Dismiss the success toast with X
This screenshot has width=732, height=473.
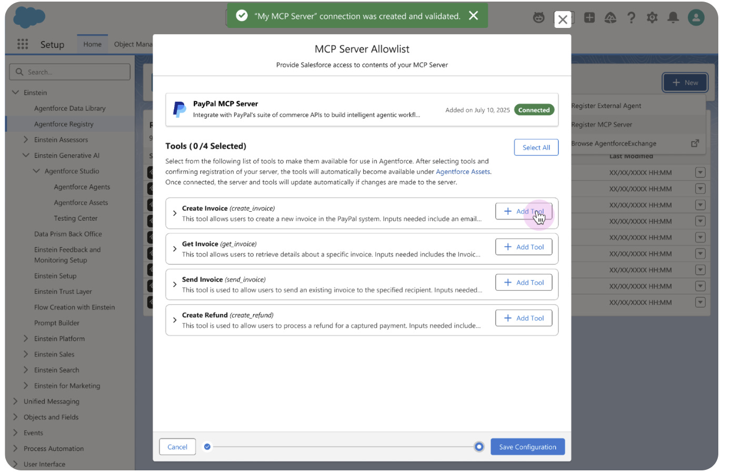click(x=474, y=16)
